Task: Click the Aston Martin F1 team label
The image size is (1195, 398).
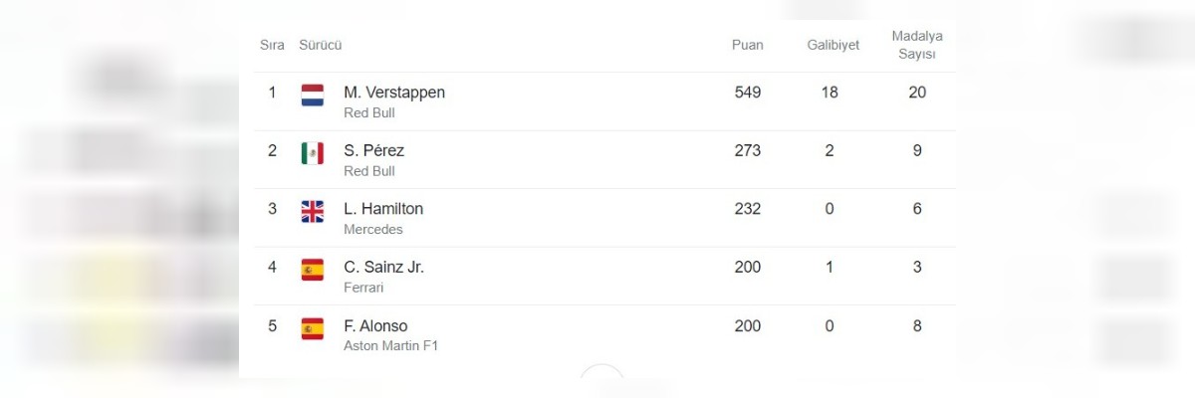Action: (x=390, y=346)
